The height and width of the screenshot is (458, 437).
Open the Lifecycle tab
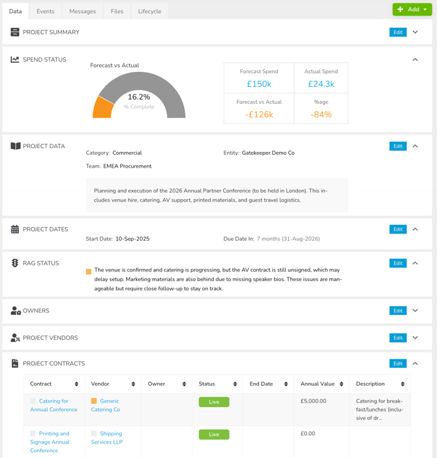pos(149,11)
